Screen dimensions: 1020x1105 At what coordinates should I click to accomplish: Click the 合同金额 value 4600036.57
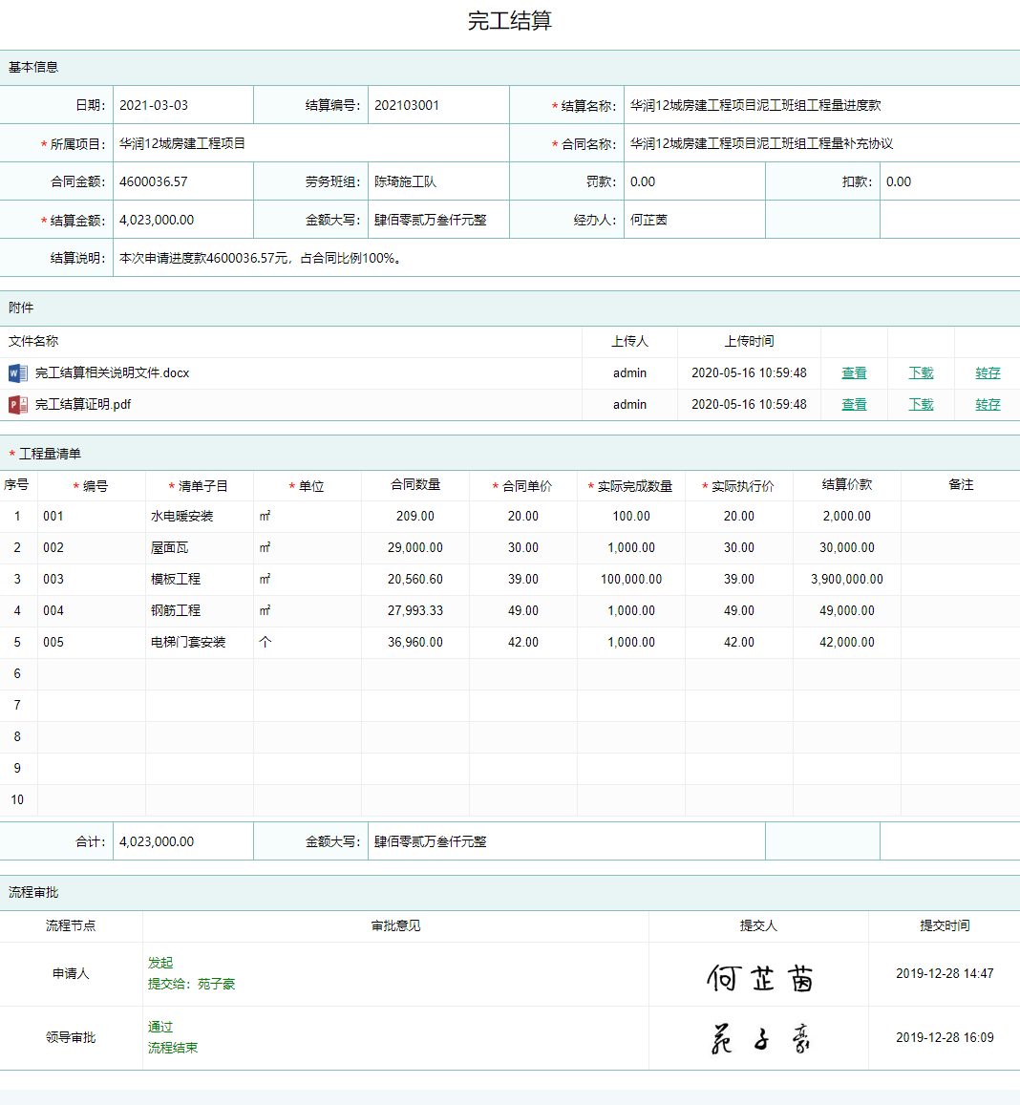click(x=183, y=181)
